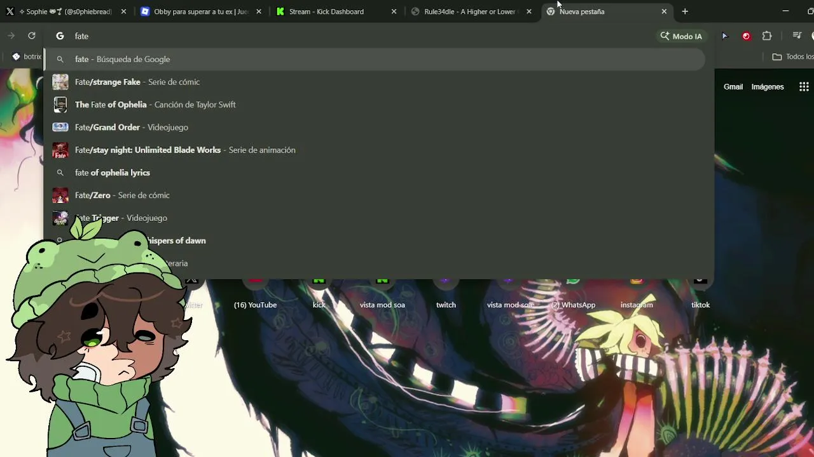Image resolution: width=814 pixels, height=457 pixels.
Task: Select 'fate - Búsqueda de Google' suggestion
Action: pyautogui.click(x=375, y=59)
